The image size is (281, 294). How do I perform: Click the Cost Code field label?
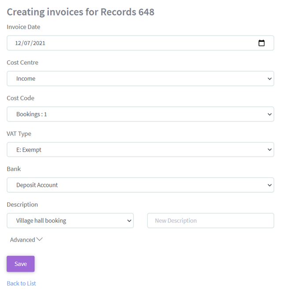(x=20, y=98)
